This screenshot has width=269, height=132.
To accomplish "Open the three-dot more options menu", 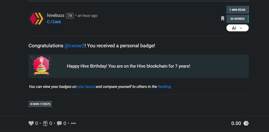I will tap(73, 123).
